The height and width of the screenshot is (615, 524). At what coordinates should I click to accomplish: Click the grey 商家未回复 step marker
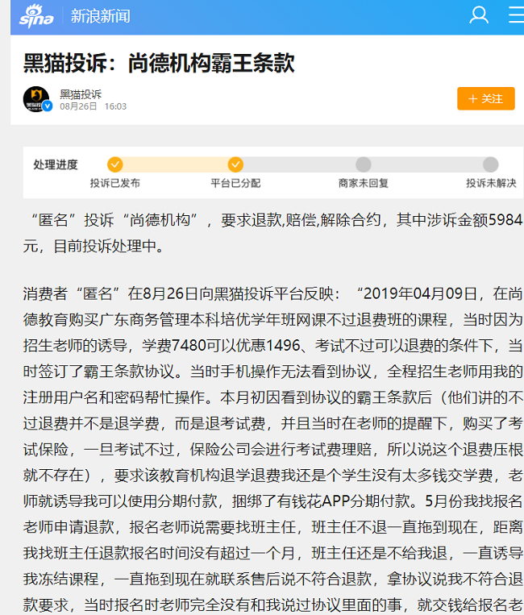pos(364,164)
